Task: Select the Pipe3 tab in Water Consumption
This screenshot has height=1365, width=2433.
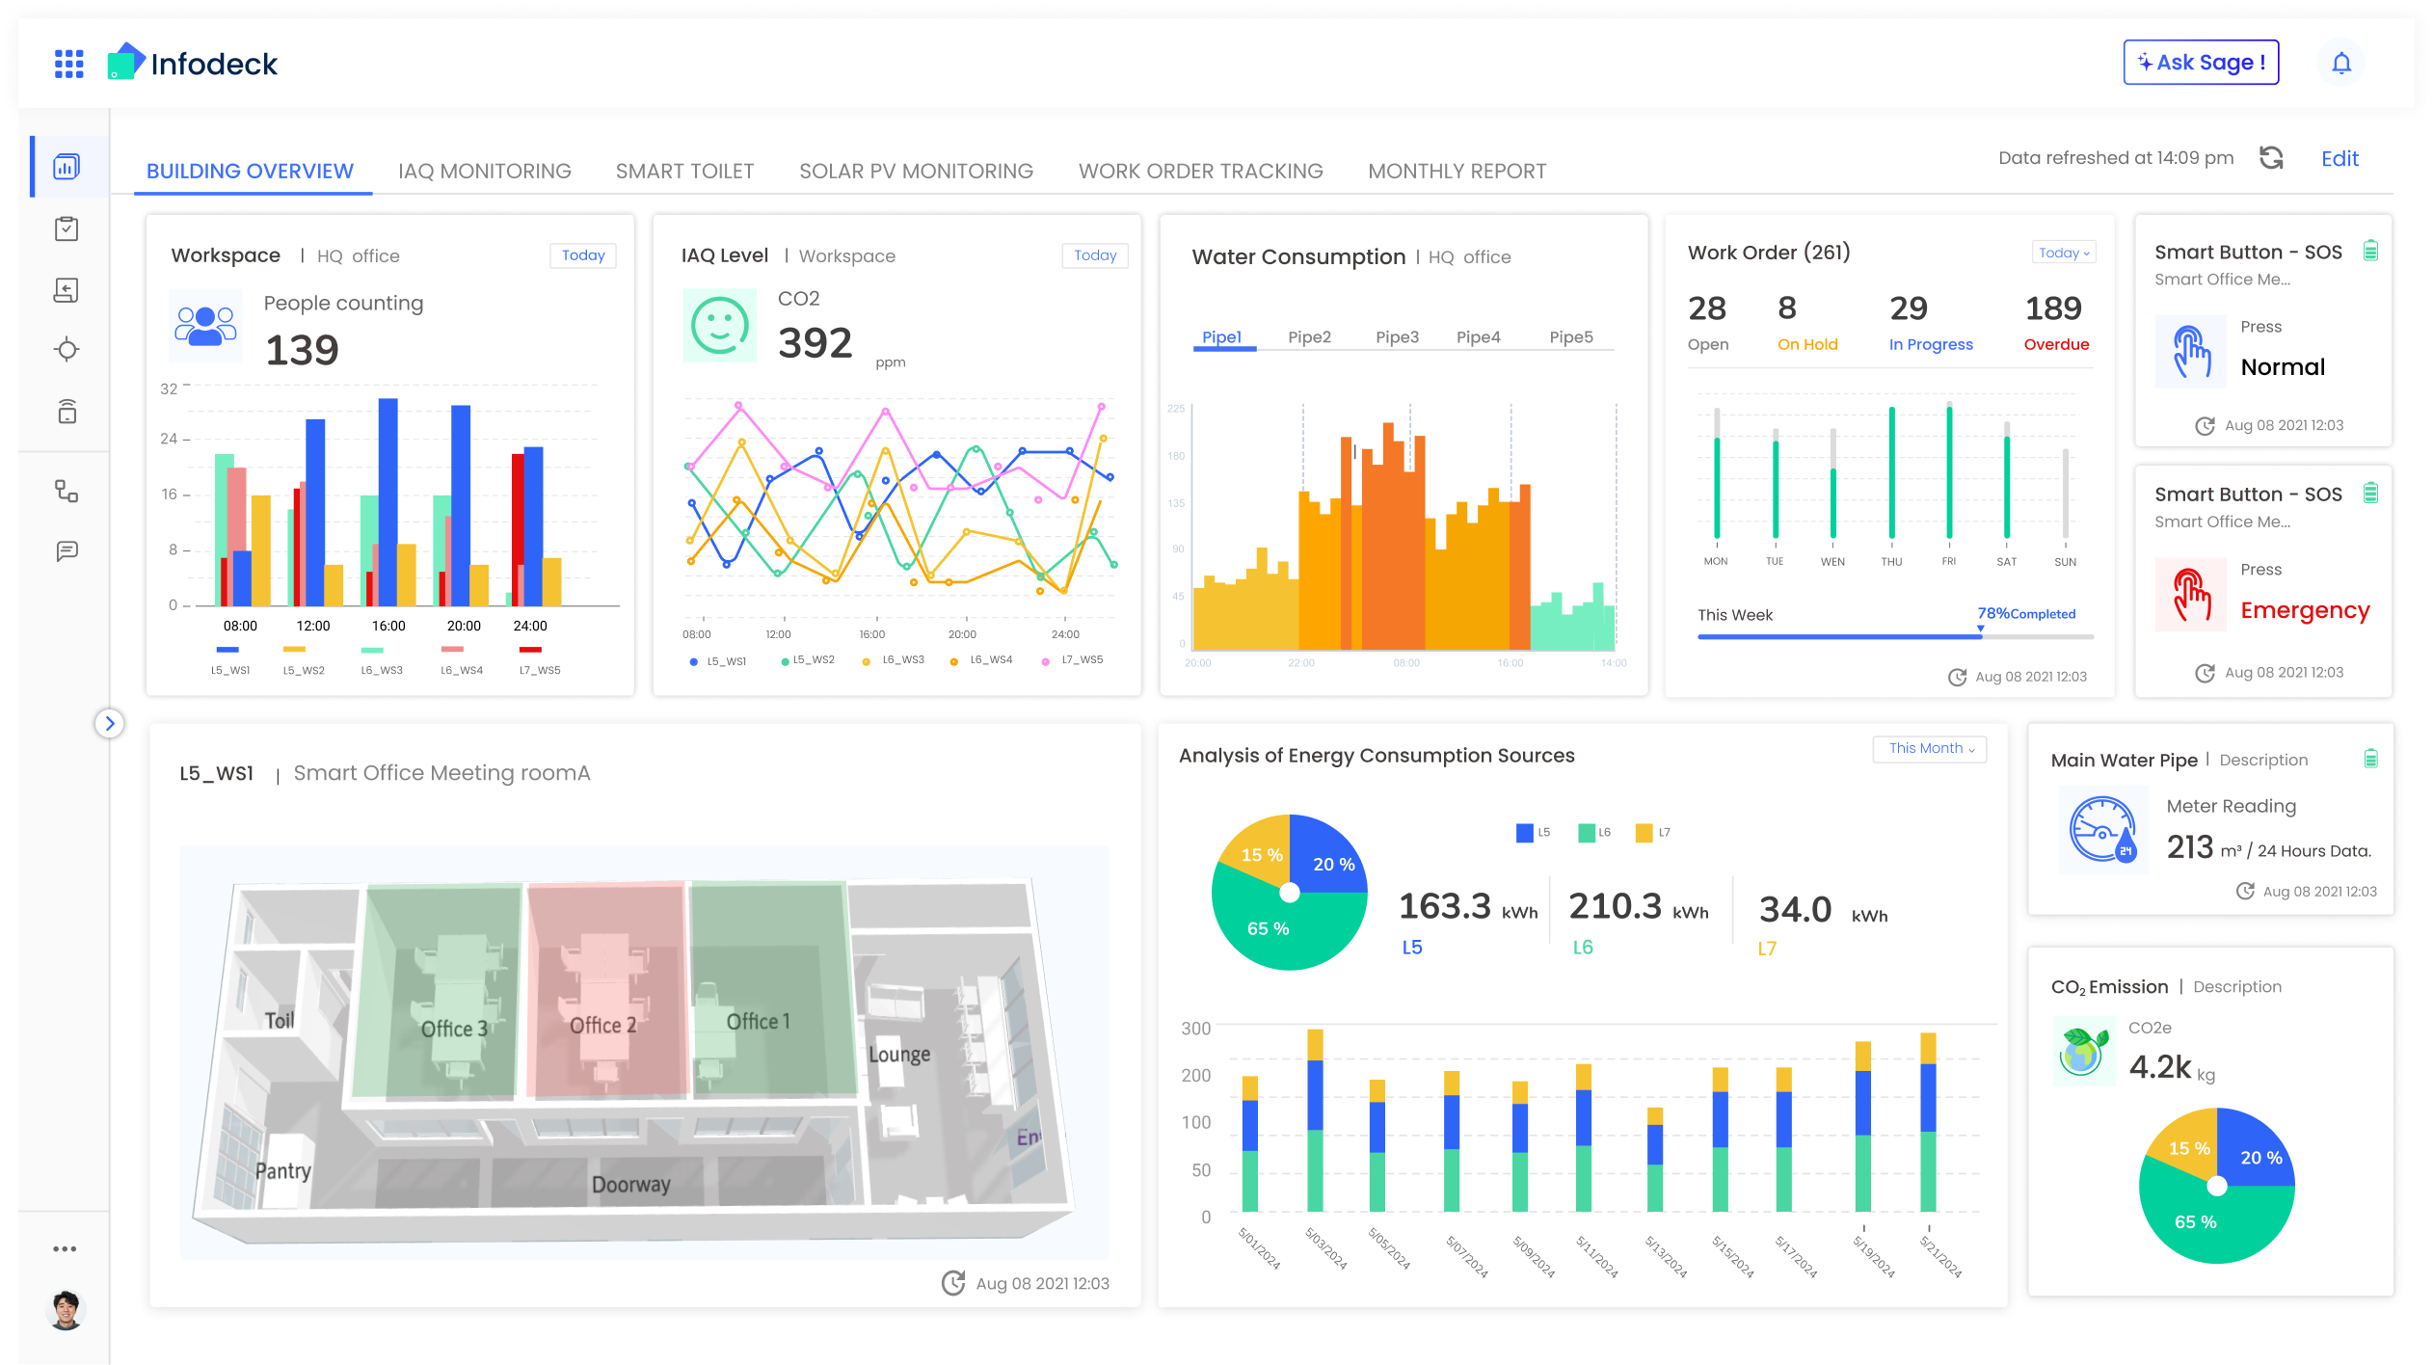Action: pos(1396,336)
